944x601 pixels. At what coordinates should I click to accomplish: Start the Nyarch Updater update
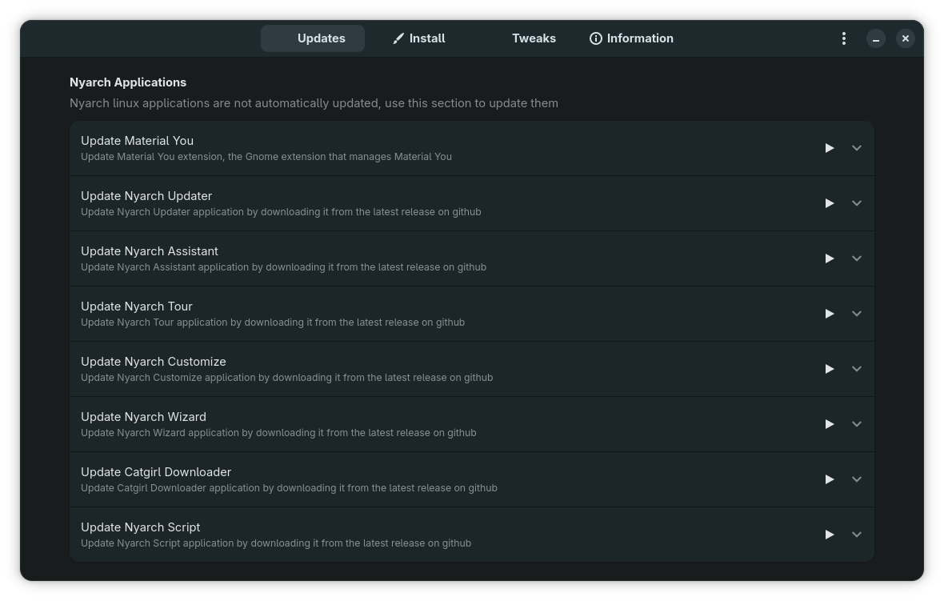point(830,203)
